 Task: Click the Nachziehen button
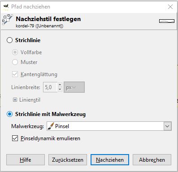coord(110,160)
